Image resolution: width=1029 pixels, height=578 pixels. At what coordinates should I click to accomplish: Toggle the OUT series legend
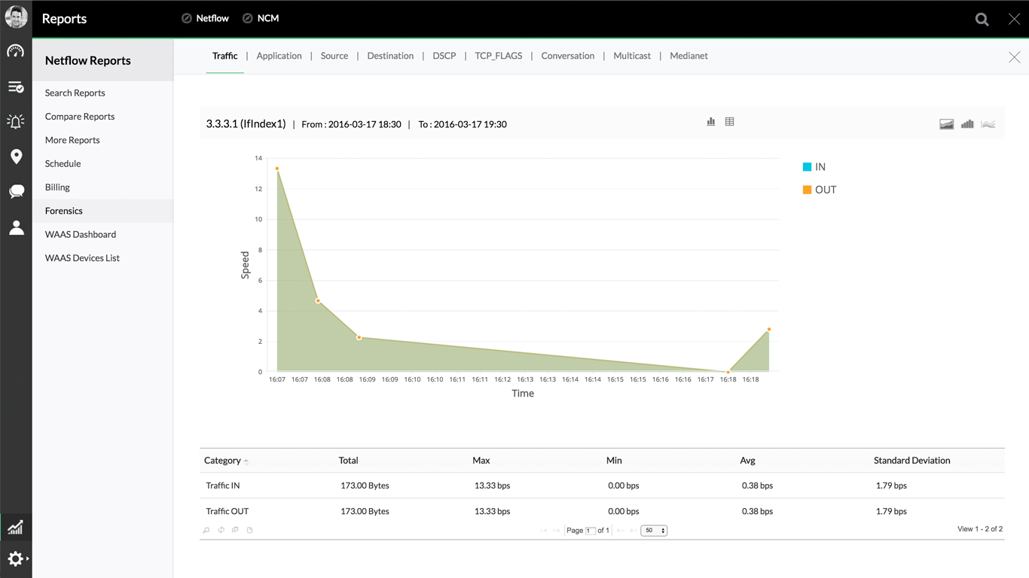(x=820, y=190)
